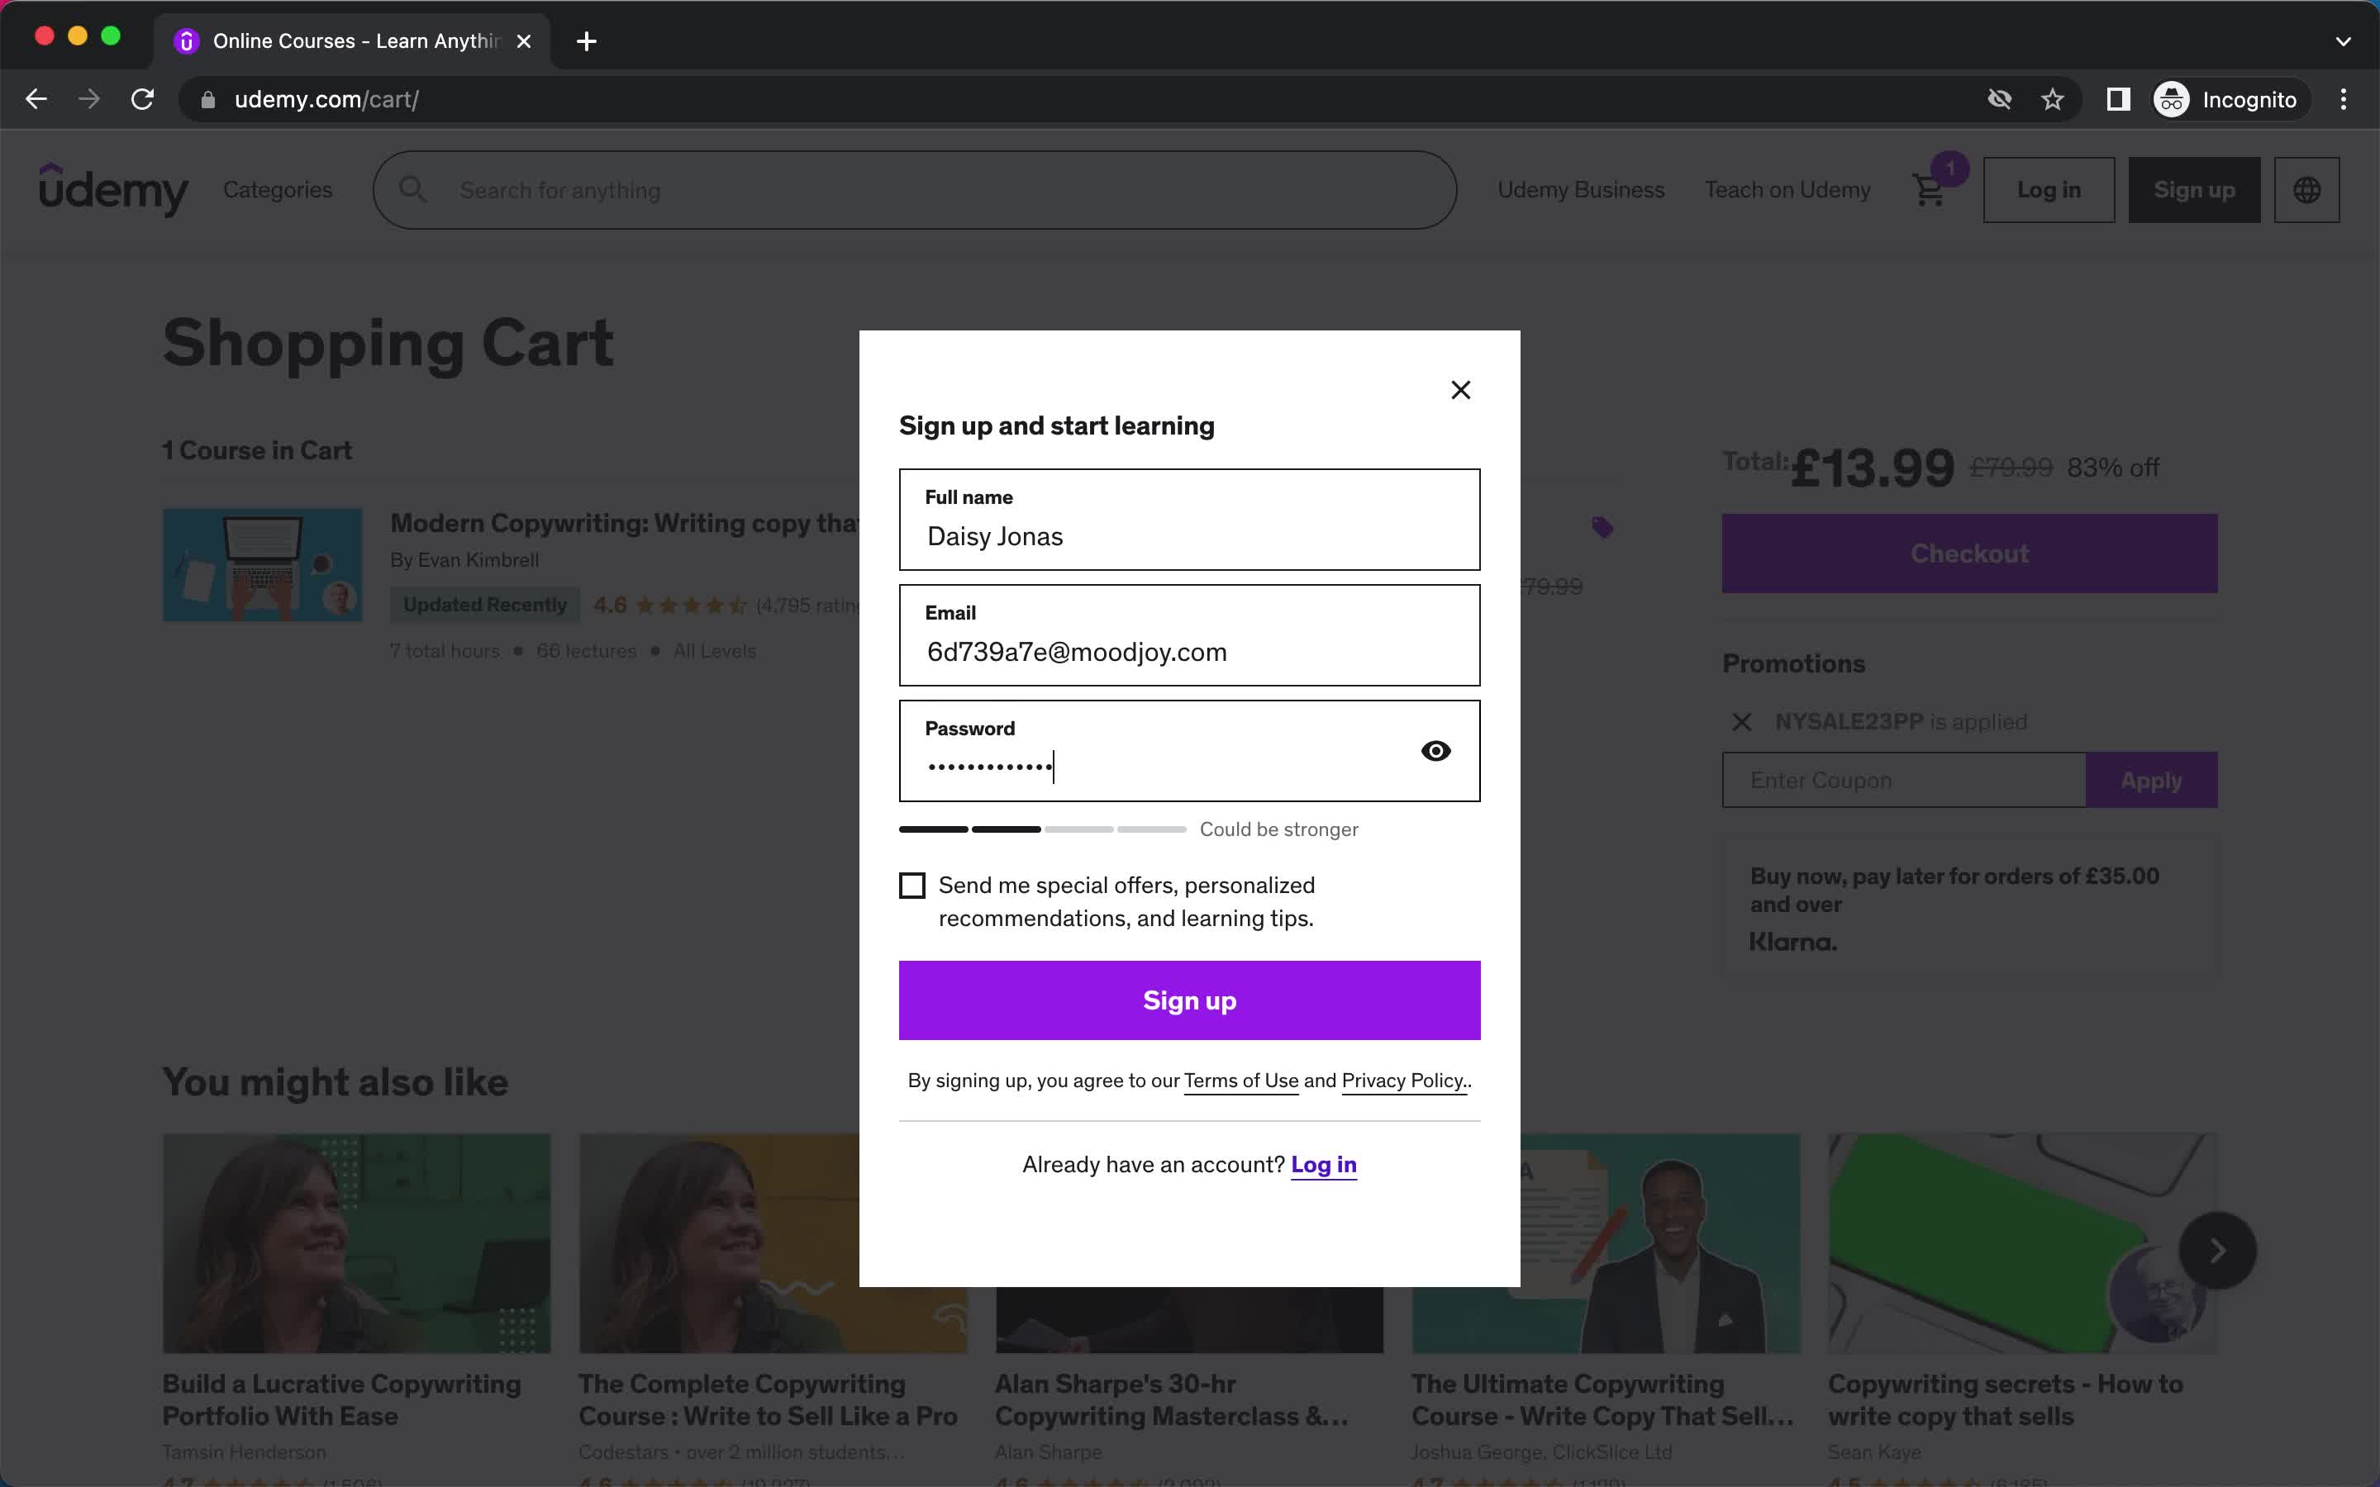The height and width of the screenshot is (1487, 2380).
Task: Click the globe/language selector icon
Action: pyautogui.click(x=2306, y=190)
